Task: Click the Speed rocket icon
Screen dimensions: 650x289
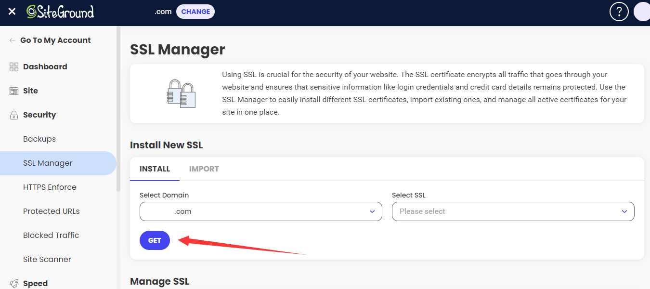Action: click(x=13, y=283)
